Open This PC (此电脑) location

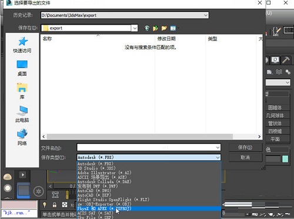click(22, 114)
